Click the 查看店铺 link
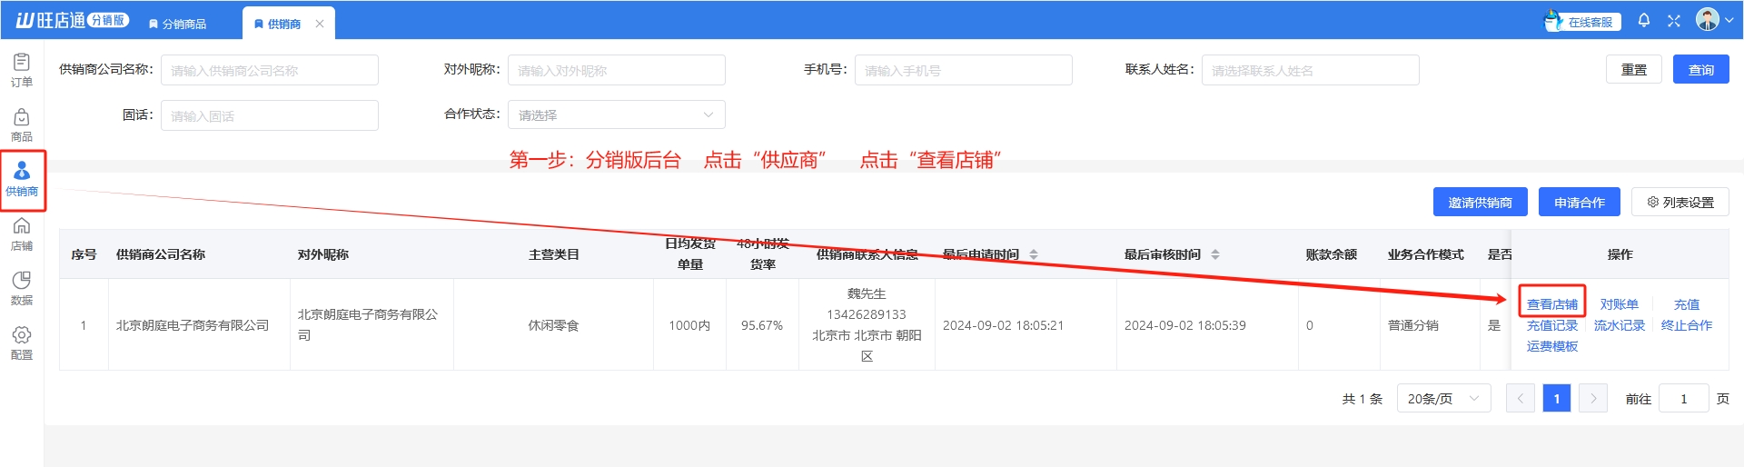Image resolution: width=1744 pixels, height=467 pixels. 1551,304
